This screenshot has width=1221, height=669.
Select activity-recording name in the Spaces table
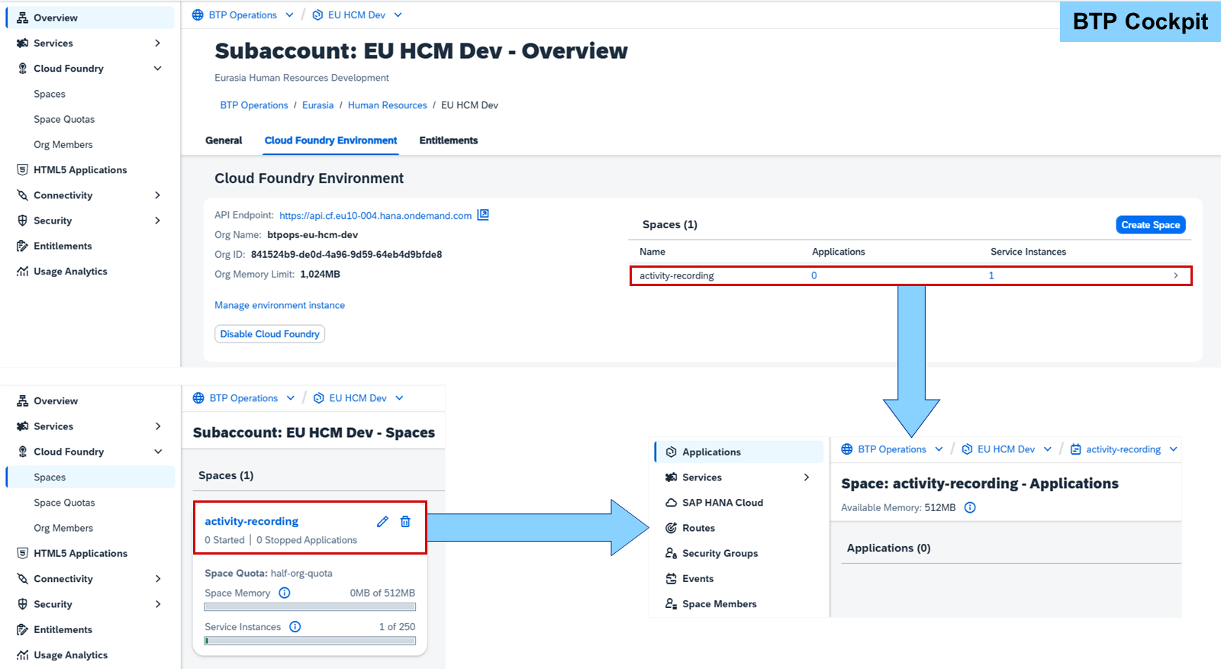tap(677, 275)
